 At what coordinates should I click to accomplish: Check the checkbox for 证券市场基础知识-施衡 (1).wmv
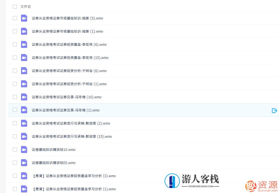coord(15,31)
